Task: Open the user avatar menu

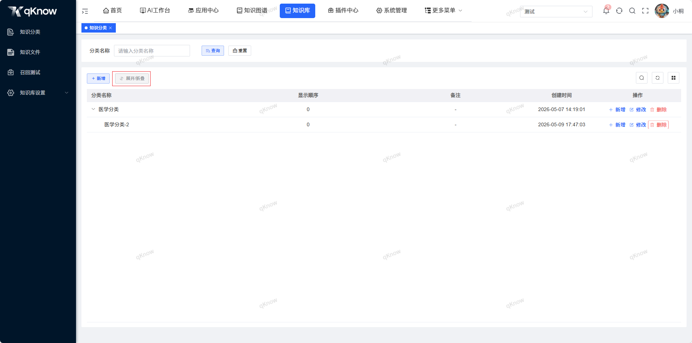Action: point(662,11)
